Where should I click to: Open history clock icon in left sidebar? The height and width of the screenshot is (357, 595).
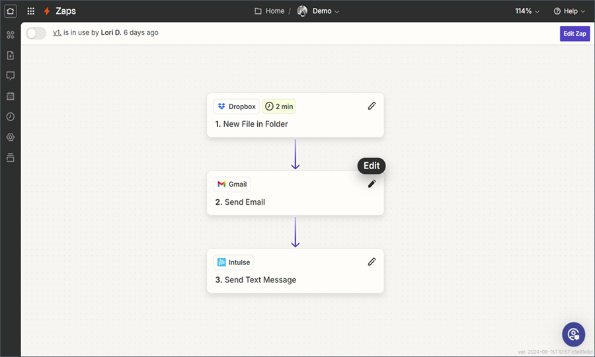10,117
